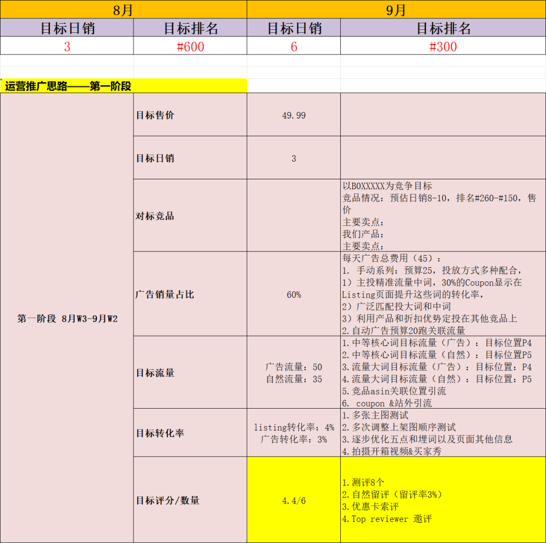Viewport: 546px width, 543px height.
Task: Select the listing转化率：4% cell
Action: click(294, 432)
